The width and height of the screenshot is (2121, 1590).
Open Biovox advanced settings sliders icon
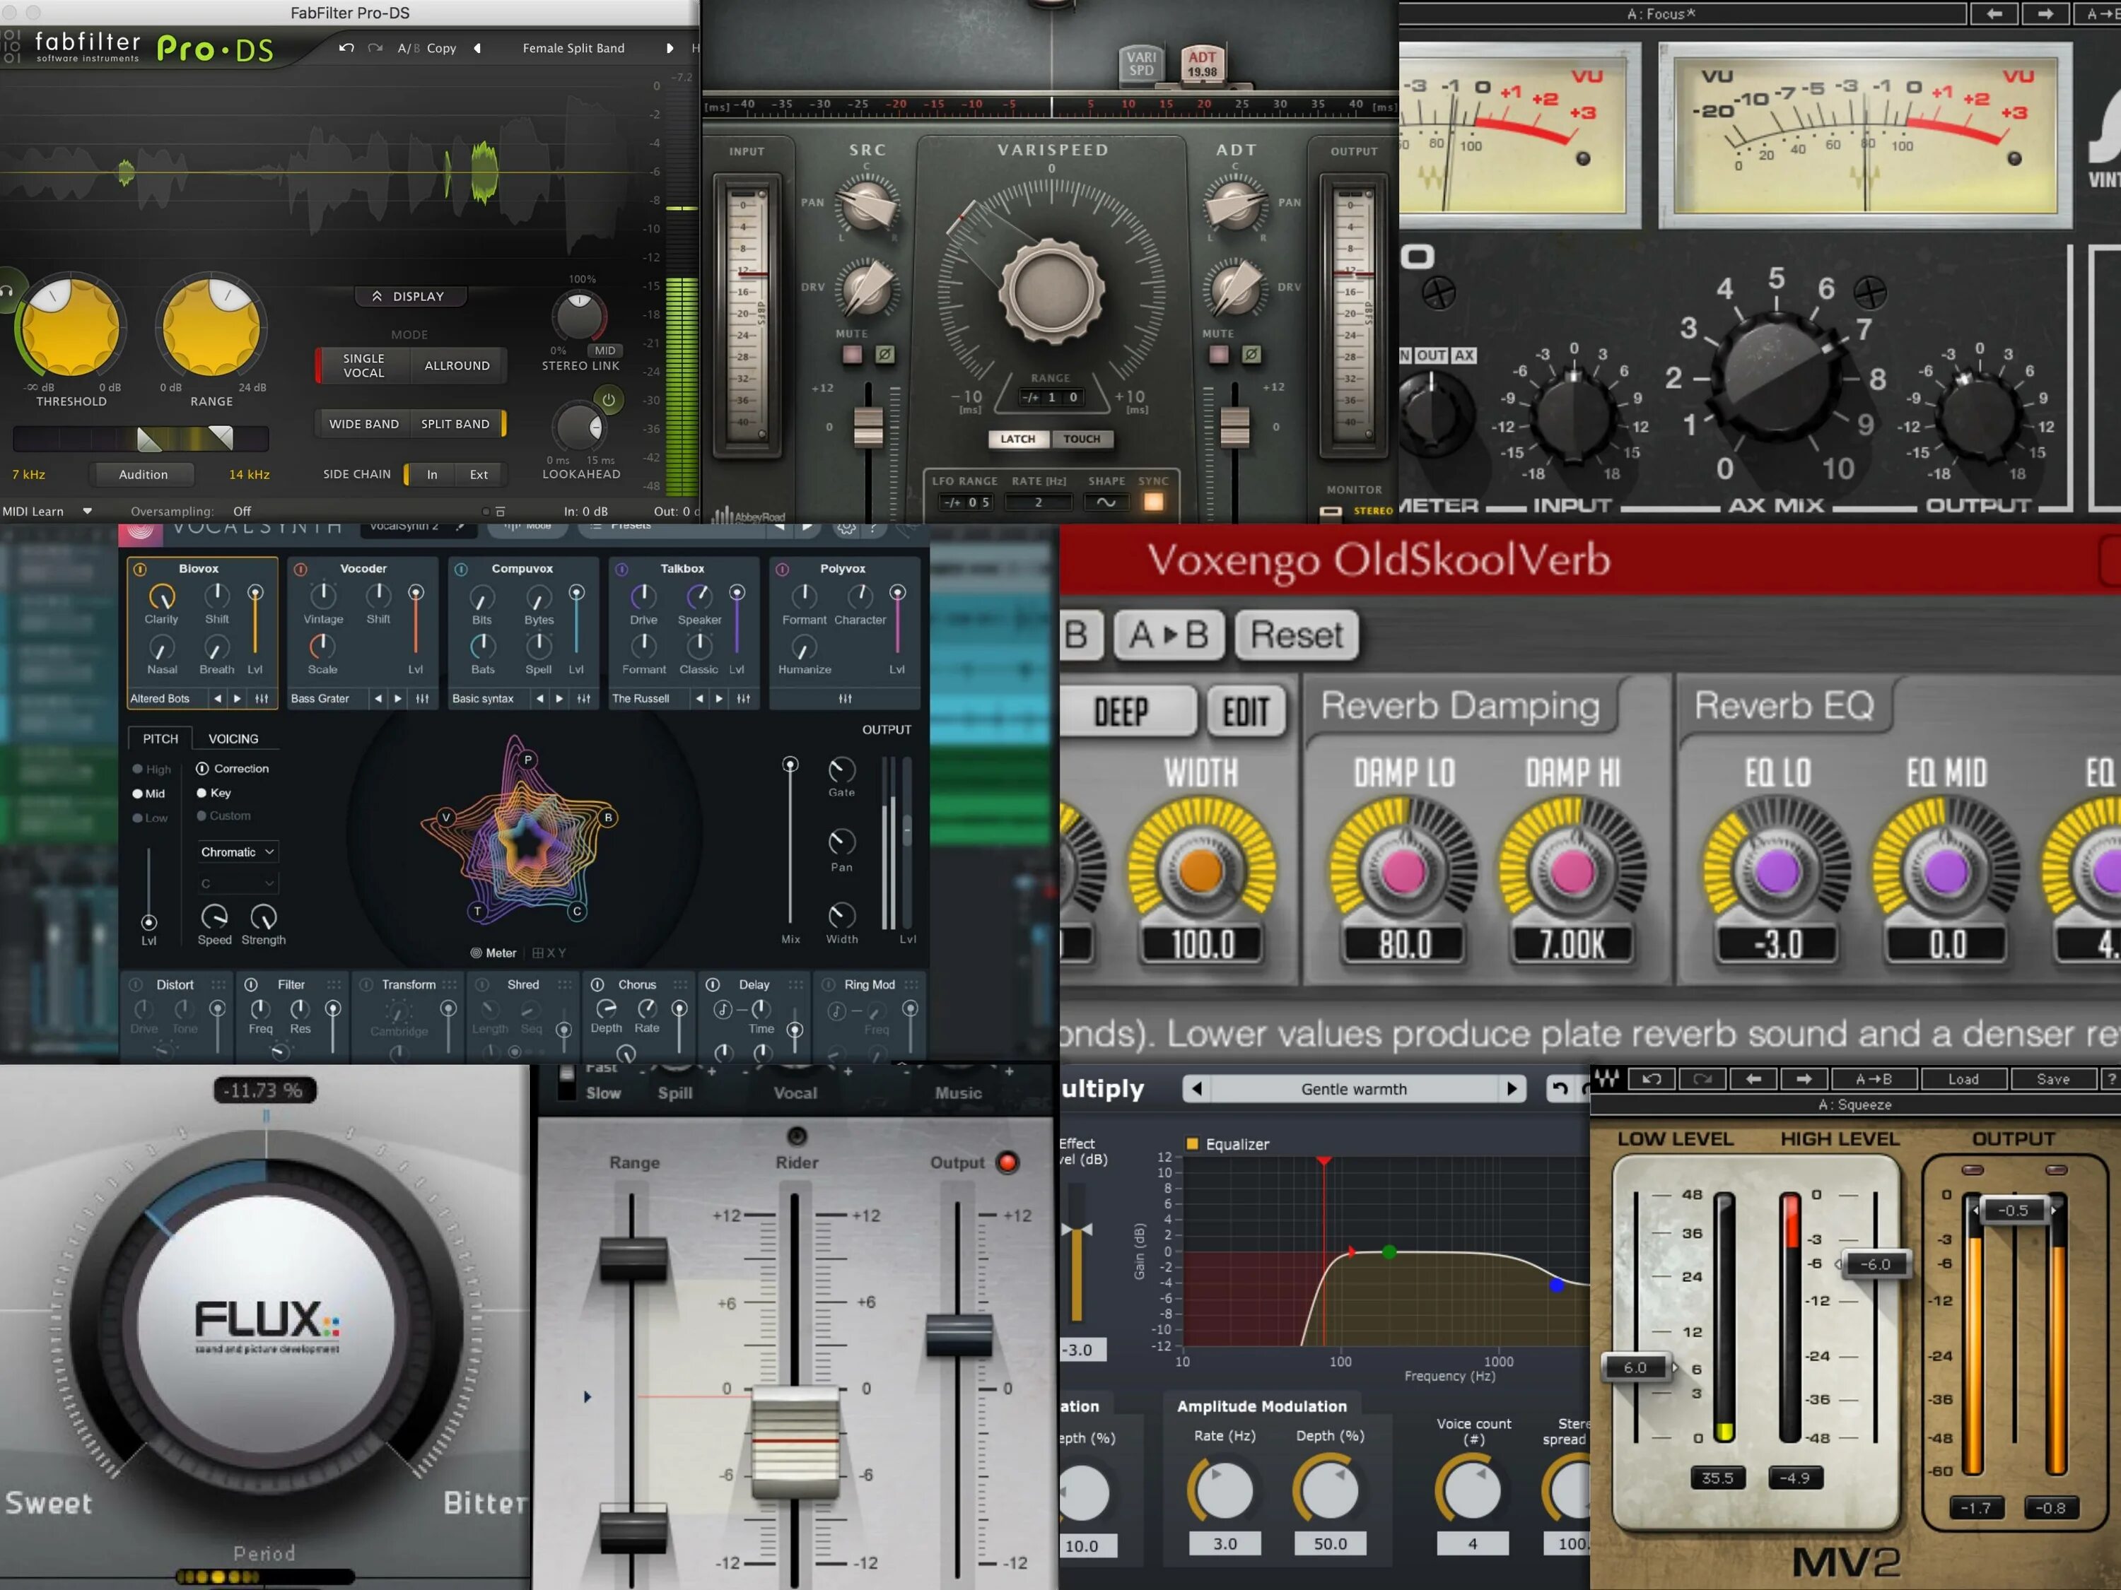(262, 699)
